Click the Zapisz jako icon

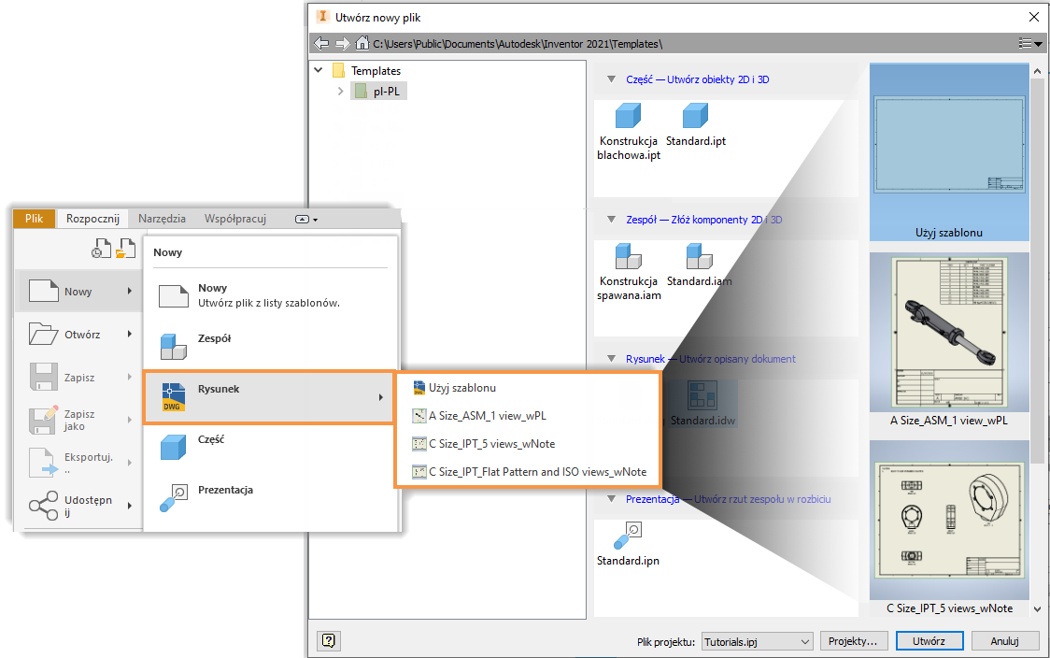click(x=44, y=420)
